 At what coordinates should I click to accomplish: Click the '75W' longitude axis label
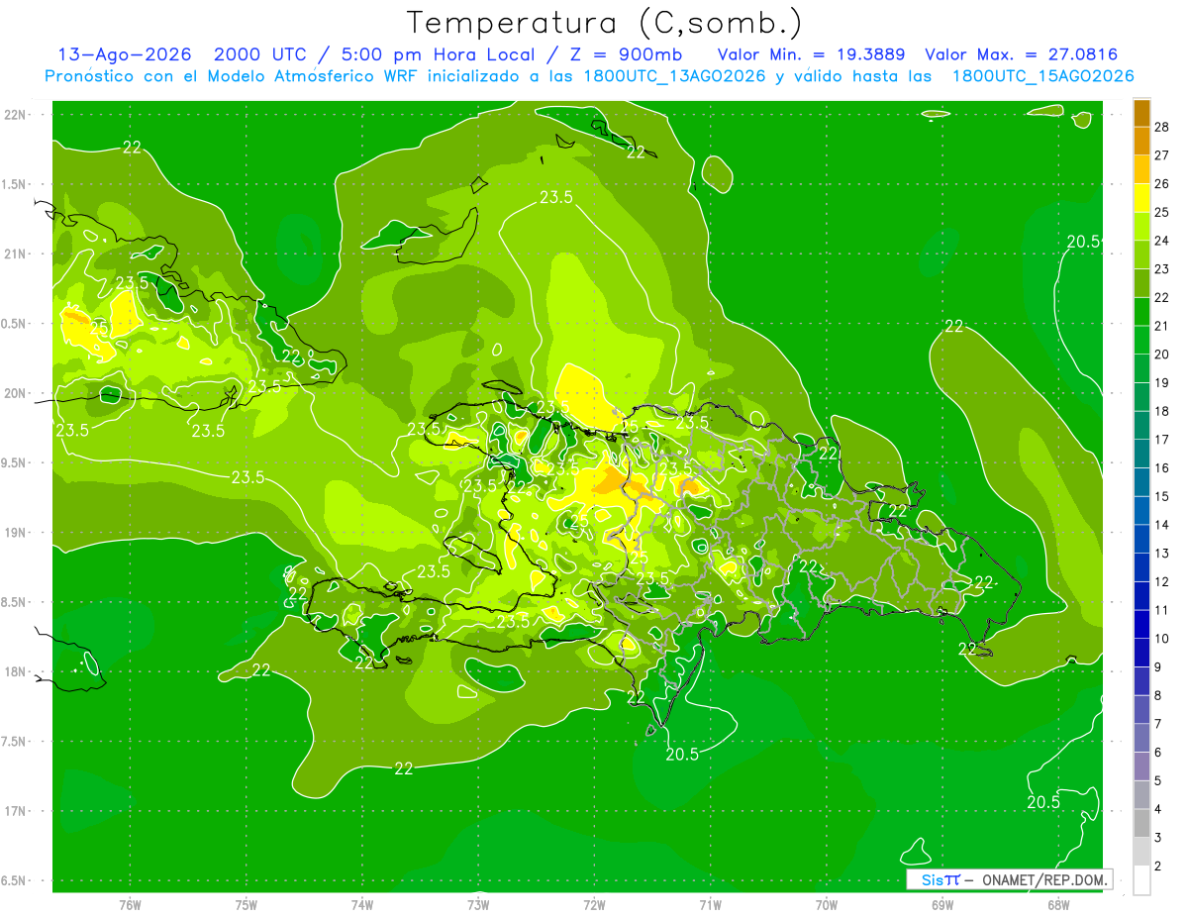[x=247, y=904]
